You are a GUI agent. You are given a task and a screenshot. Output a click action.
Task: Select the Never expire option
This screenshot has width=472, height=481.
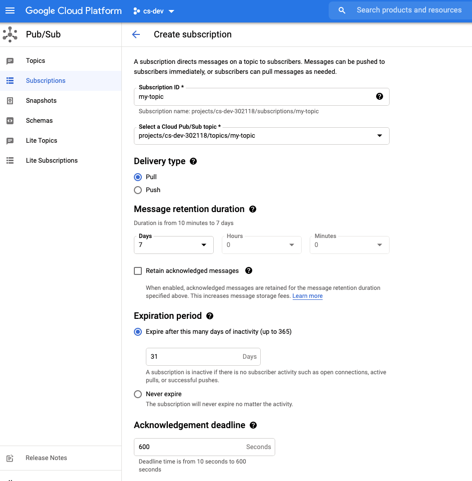(138, 394)
